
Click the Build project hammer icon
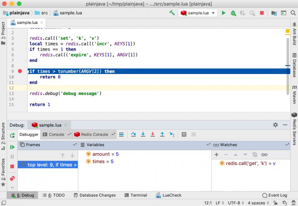click(172, 13)
